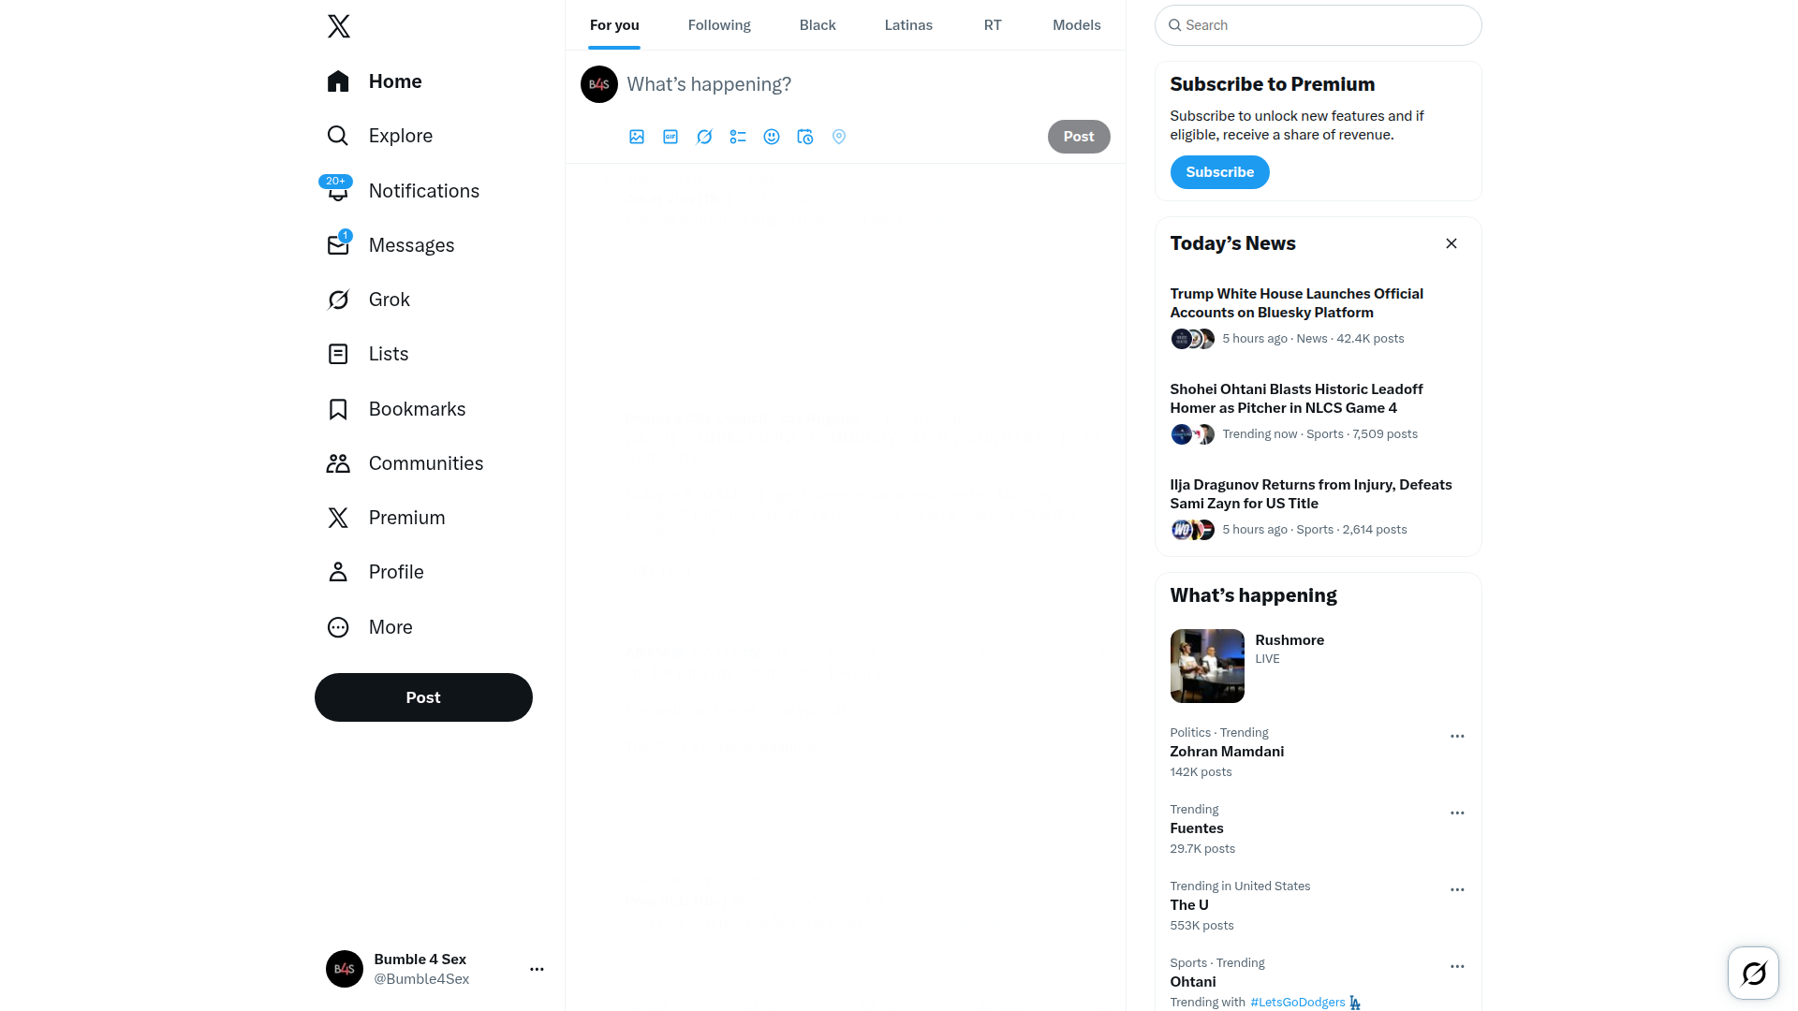Open the #LetsGoDodgers hashtag link
The image size is (1798, 1011).
click(x=1297, y=1002)
